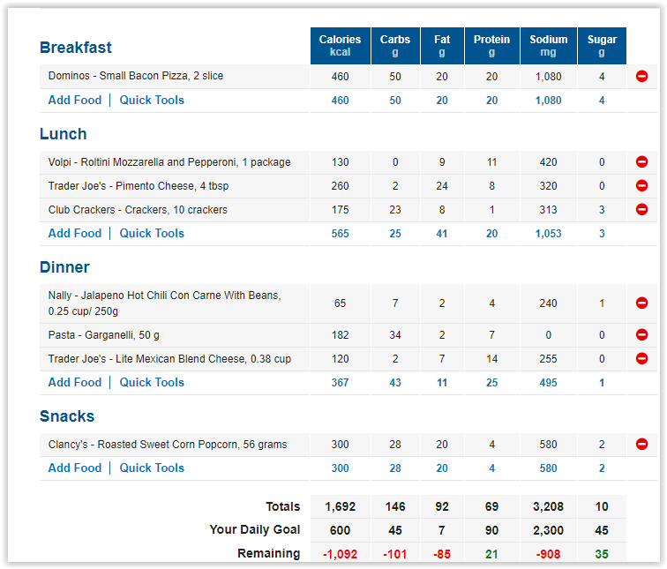Open the Dominos Small Bacon Pizza food entry
Image resolution: width=667 pixels, height=569 pixels.
[x=136, y=76]
